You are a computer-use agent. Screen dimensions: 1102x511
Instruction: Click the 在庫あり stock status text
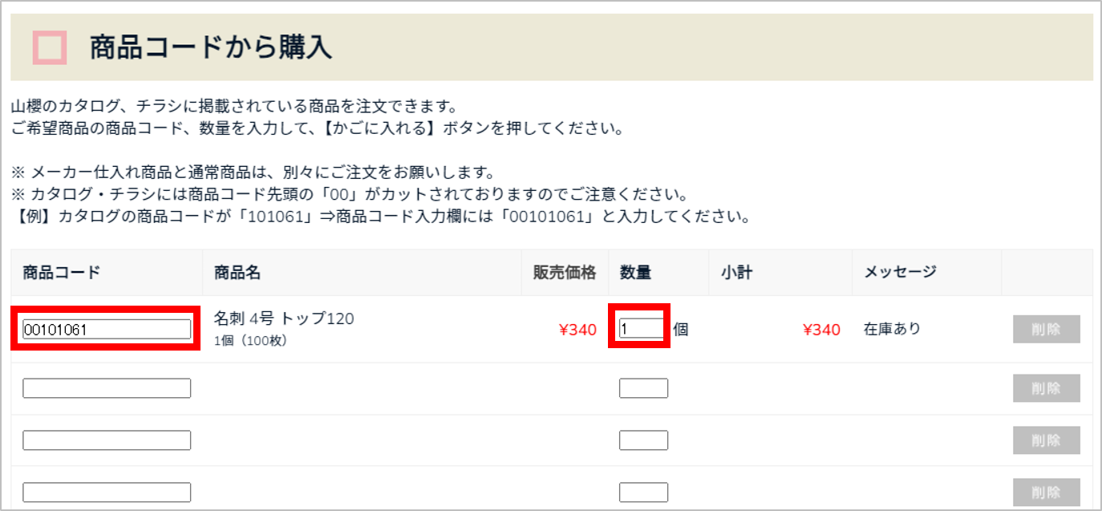[x=892, y=329]
